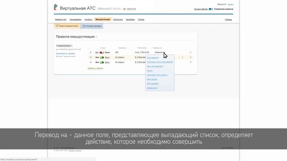Toggle the Личный кабинет / Управление доменом switch
Screen dimensions: 287x161
coord(211,9)
